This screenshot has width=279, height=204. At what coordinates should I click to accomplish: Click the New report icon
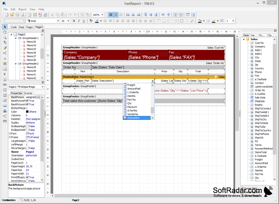click(x=7, y=15)
